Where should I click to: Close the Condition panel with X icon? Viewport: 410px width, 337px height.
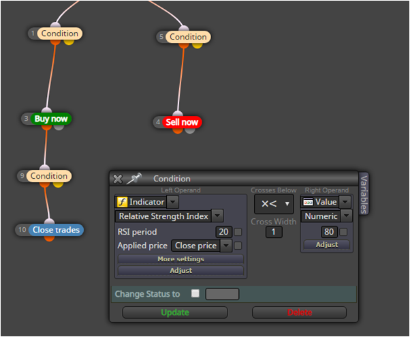[x=118, y=179]
